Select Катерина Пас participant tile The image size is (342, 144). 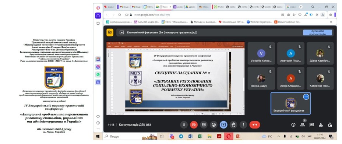(x=320, y=78)
